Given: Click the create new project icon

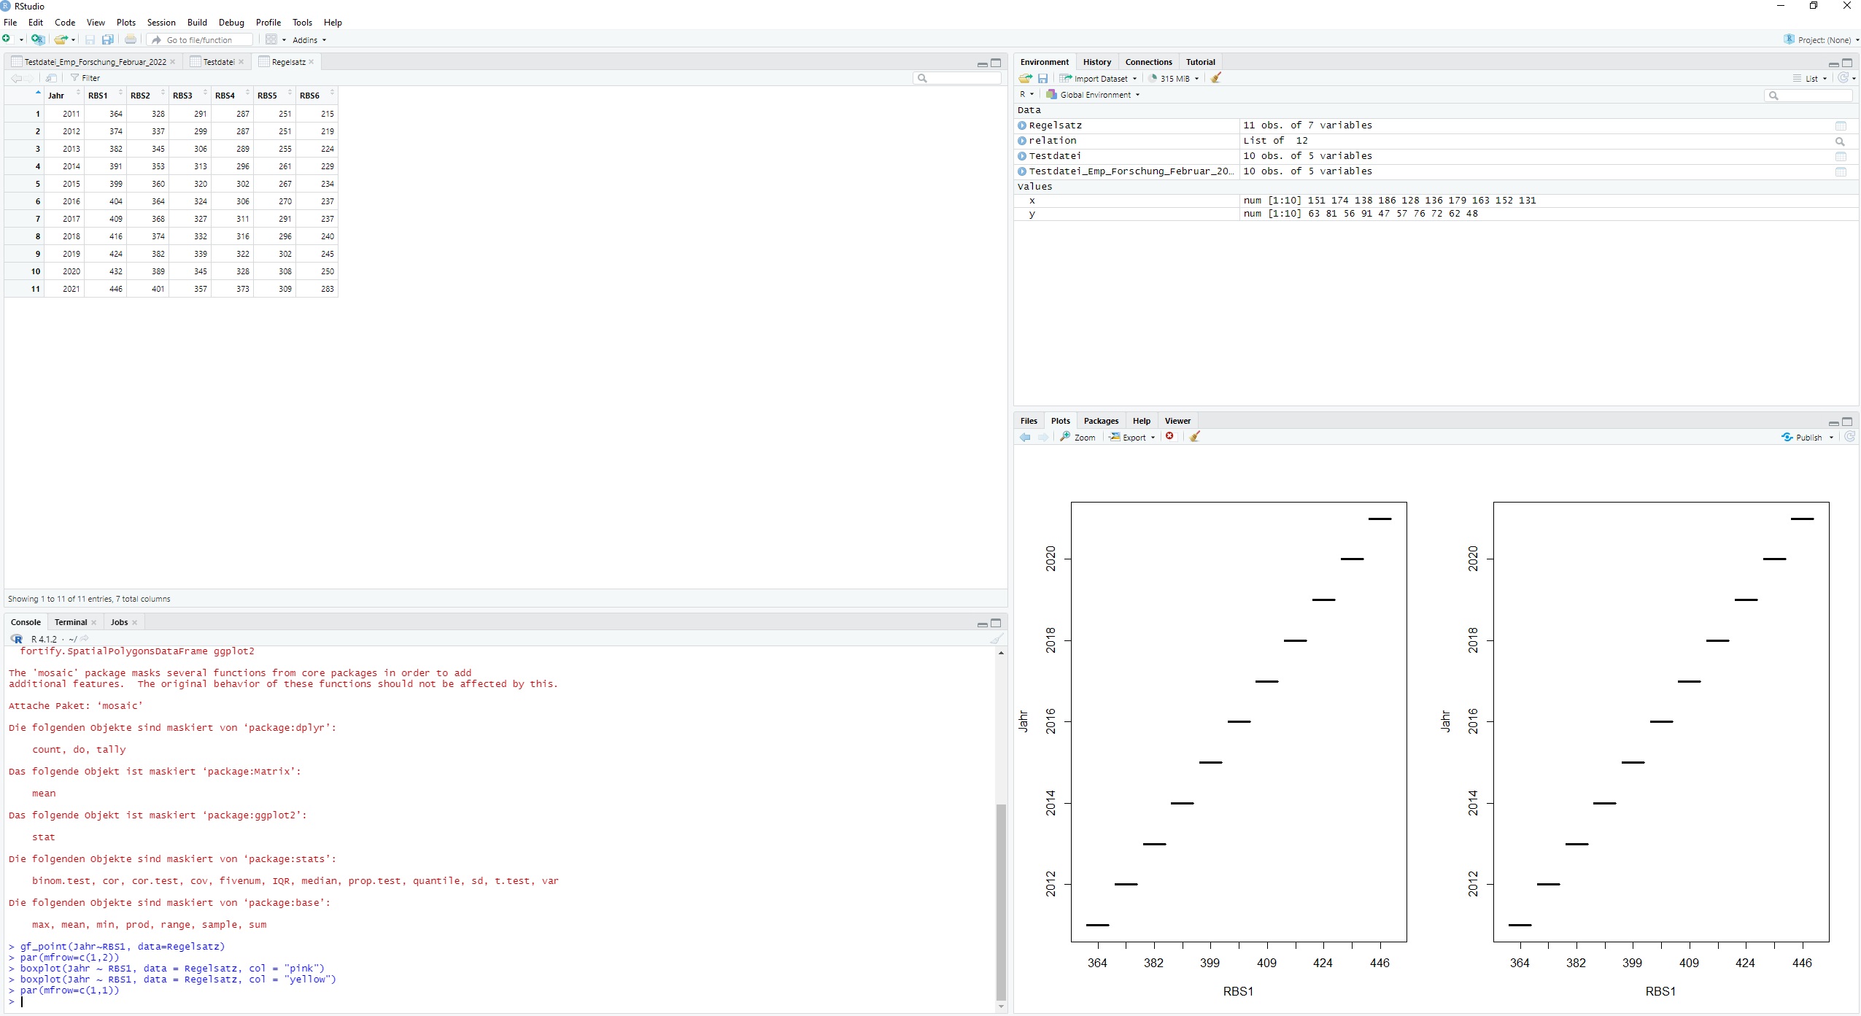Looking at the screenshot, I should coord(37,39).
